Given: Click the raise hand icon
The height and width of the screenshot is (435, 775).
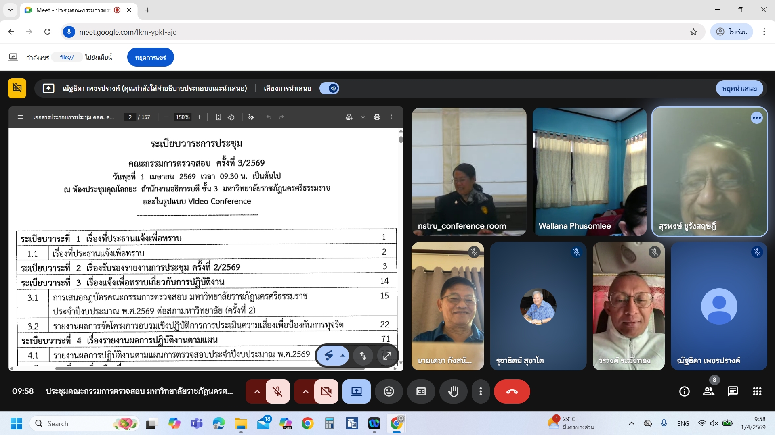Looking at the screenshot, I should click(x=453, y=391).
